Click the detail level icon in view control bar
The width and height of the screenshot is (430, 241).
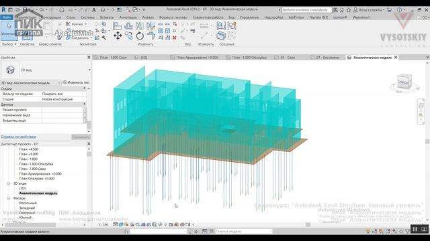point(116,225)
